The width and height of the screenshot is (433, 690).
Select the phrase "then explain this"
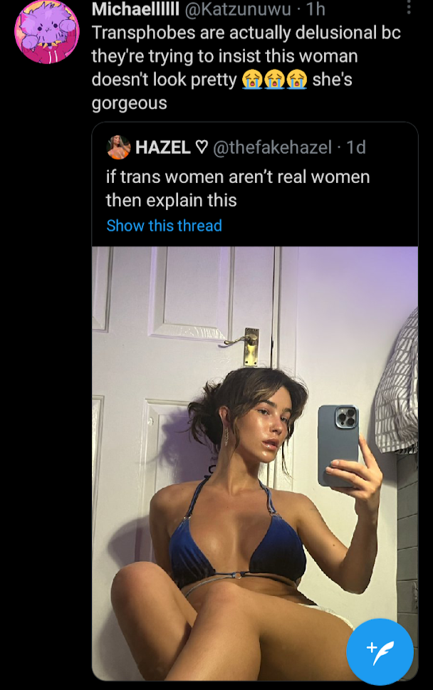coord(171,200)
